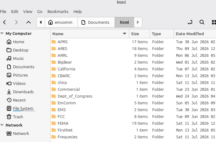The image size is (216, 142).
Task: Sort by the Type column header
Action: [162, 34]
